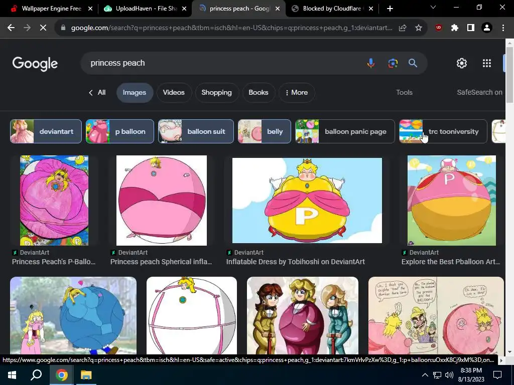Click the browser forward arrow
The image size is (514, 385).
tap(27, 28)
